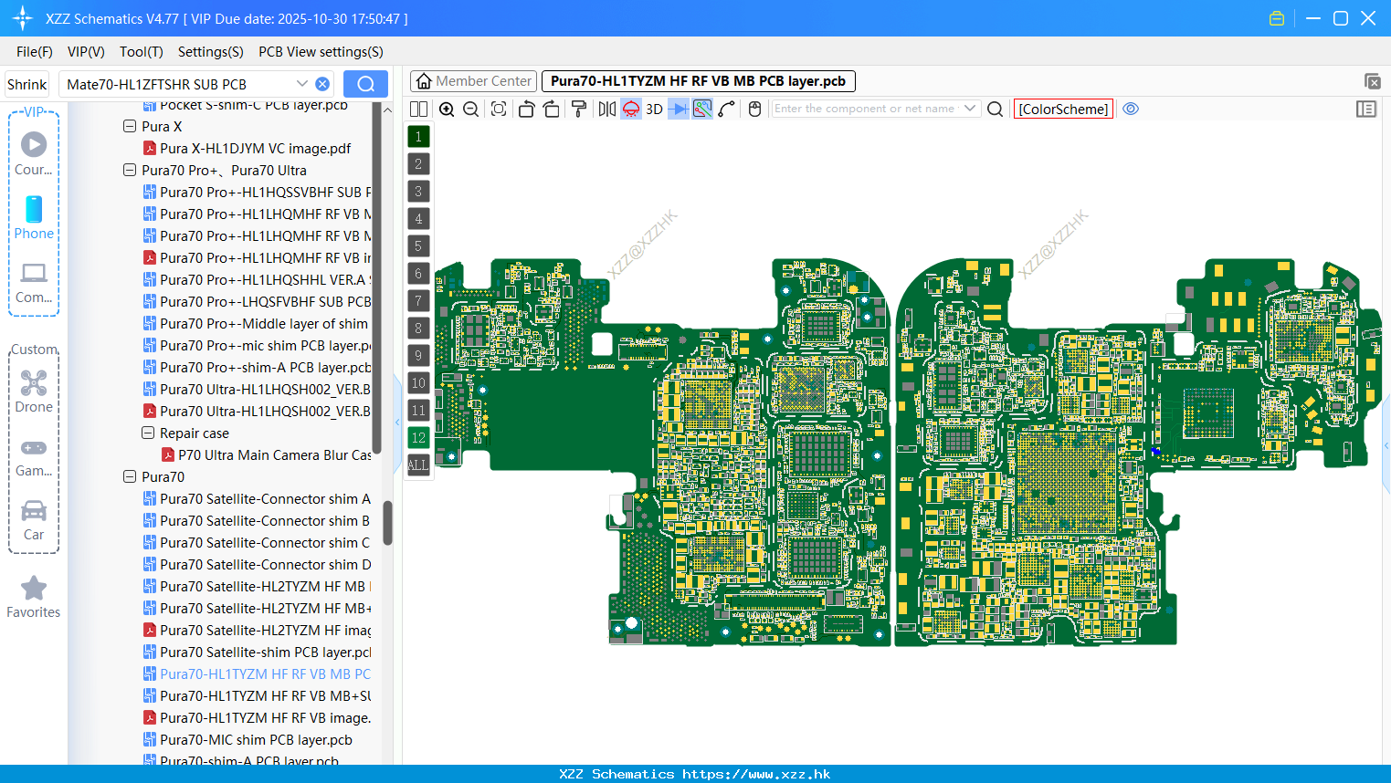Viewport: 1391px width, 783px height.
Task: Open www.xzz.hk link in status bar
Action: [756, 774]
